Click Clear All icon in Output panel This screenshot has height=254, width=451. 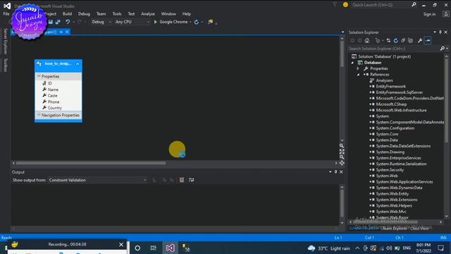coord(182,180)
